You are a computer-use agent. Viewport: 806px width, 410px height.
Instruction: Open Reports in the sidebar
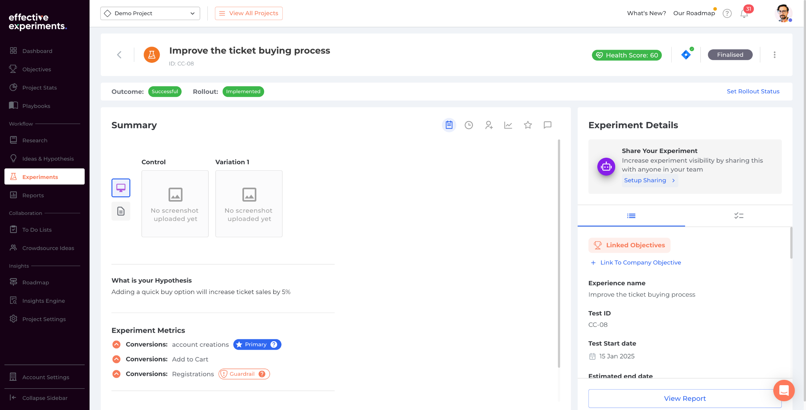coord(33,195)
